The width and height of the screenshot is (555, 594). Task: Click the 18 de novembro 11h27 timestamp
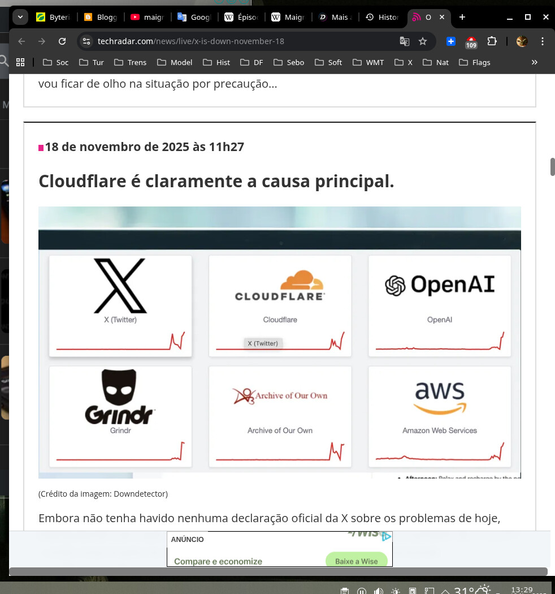click(145, 147)
